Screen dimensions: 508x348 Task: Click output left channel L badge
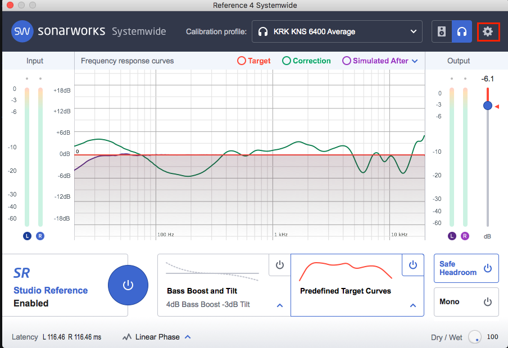click(x=452, y=236)
